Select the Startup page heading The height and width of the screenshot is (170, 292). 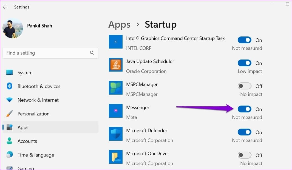click(160, 25)
